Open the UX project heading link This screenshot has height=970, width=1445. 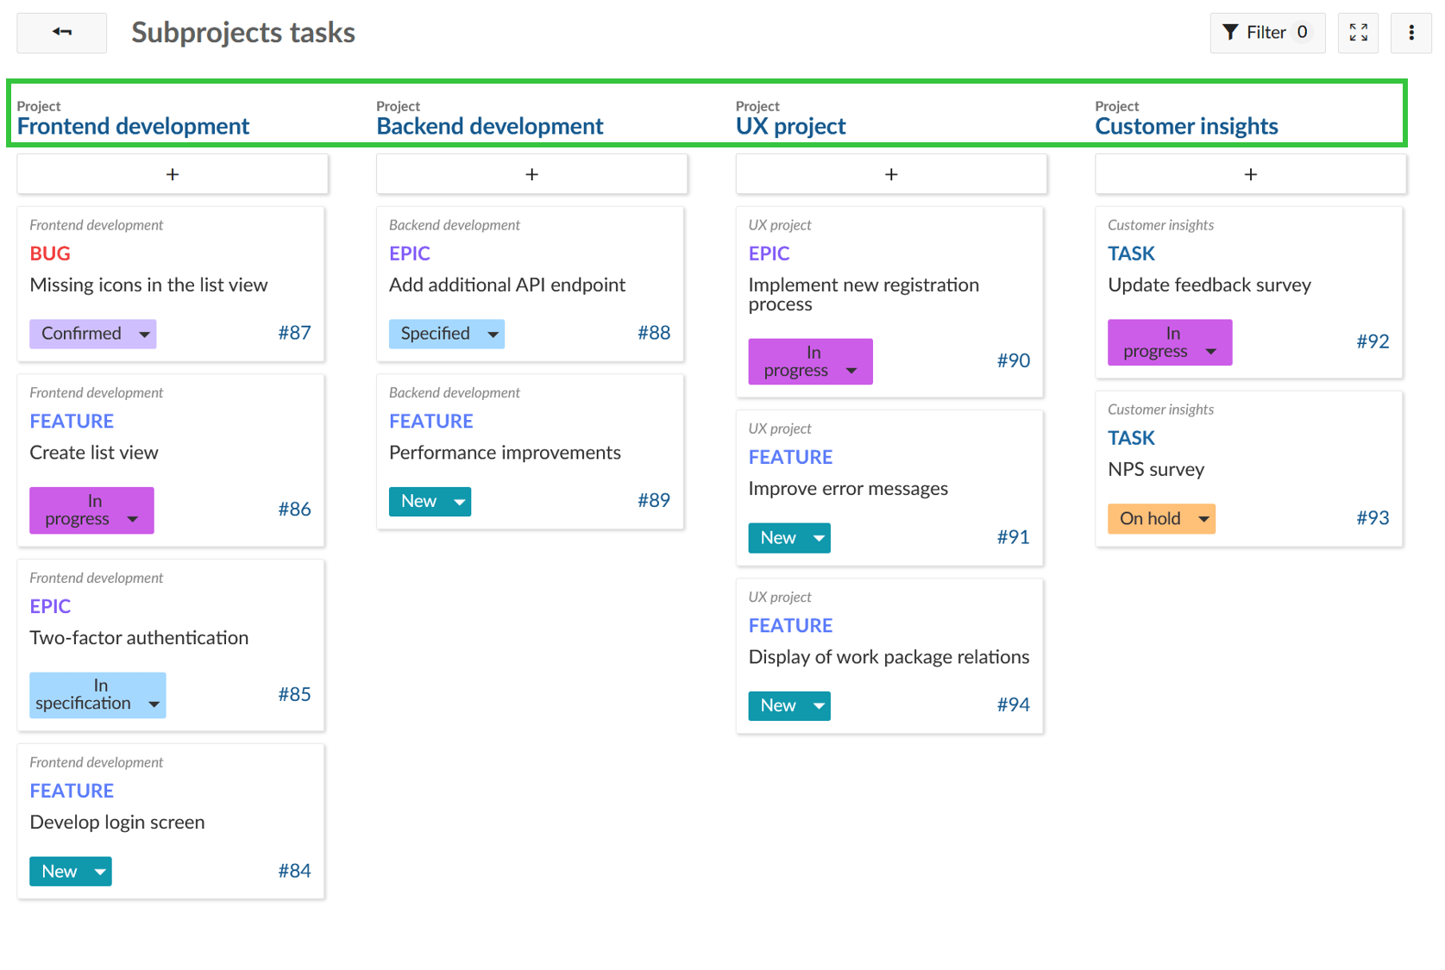click(789, 126)
